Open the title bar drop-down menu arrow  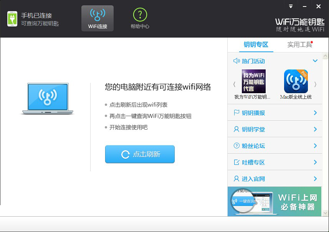[x=291, y=6]
